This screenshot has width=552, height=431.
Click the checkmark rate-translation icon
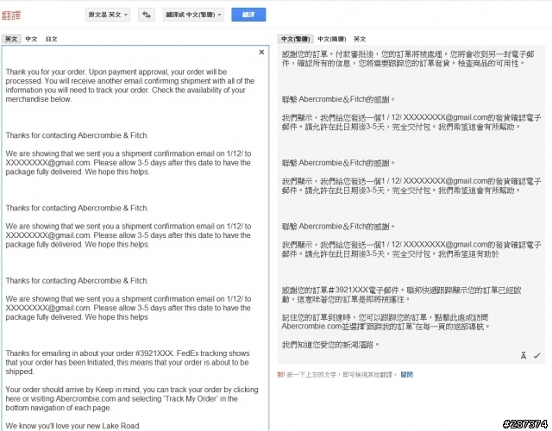pyautogui.click(x=536, y=356)
